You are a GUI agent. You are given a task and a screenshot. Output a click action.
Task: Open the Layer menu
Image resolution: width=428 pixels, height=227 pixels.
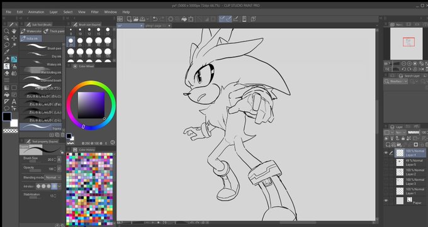[53, 12]
